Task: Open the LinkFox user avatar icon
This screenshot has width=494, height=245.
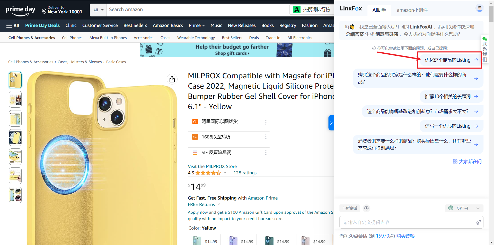Action: (x=479, y=9)
